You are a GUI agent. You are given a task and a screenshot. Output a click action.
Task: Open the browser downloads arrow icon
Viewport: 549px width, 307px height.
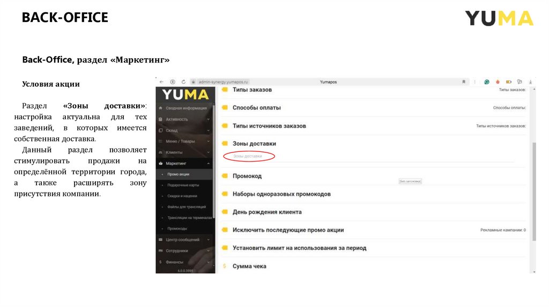click(x=530, y=82)
